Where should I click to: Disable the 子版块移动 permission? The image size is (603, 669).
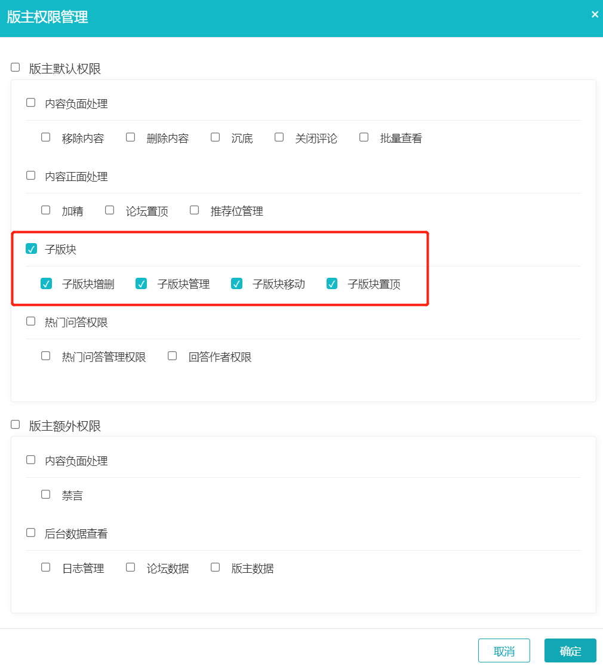click(236, 284)
